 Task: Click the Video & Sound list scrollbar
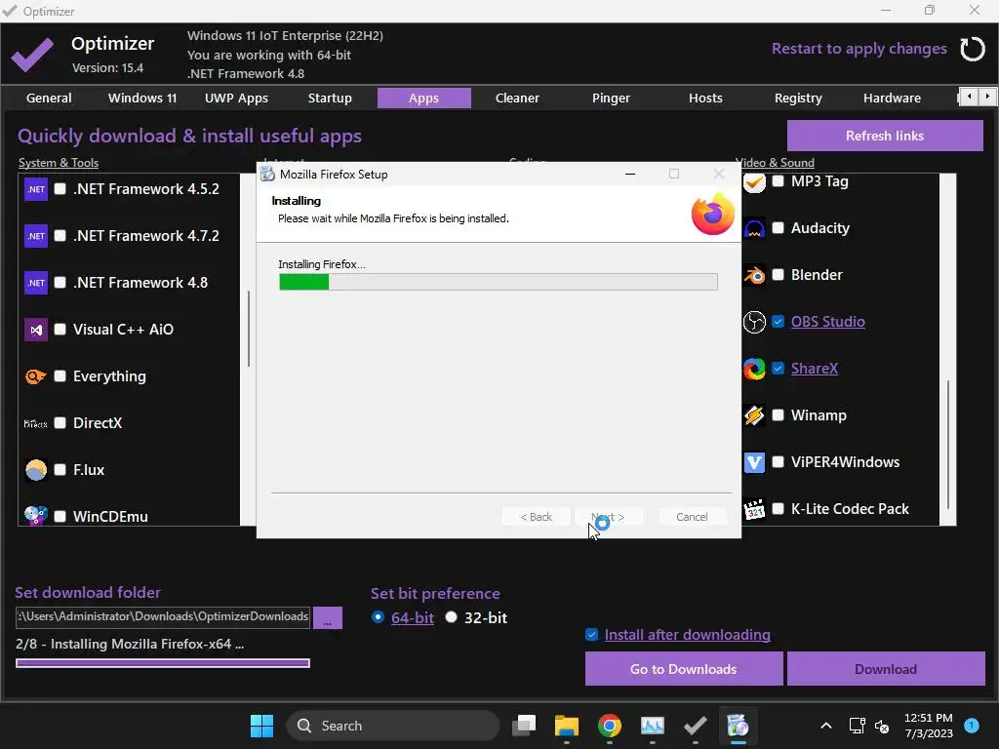click(948, 444)
